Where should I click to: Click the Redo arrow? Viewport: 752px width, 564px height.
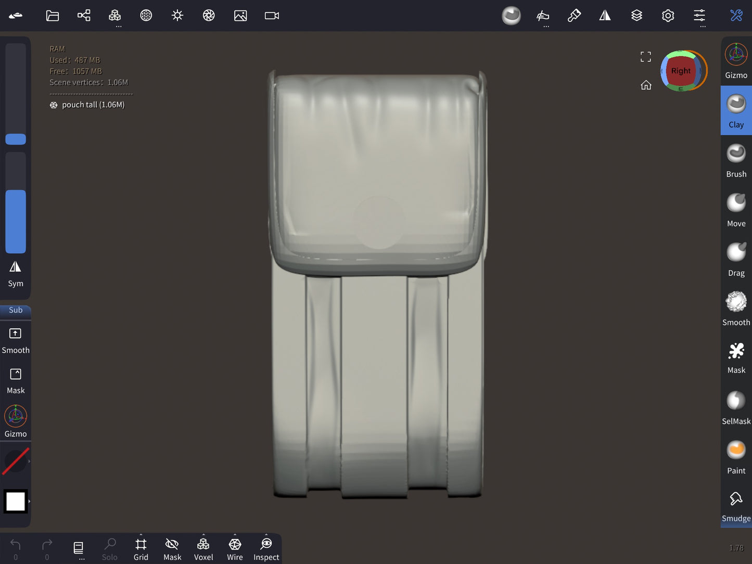tap(47, 549)
